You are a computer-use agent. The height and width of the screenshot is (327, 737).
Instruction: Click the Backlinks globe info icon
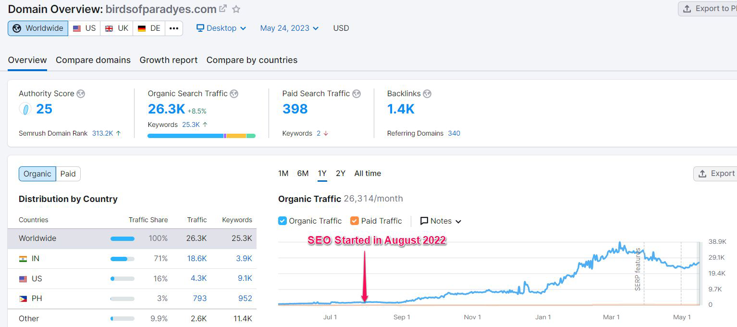tap(427, 94)
